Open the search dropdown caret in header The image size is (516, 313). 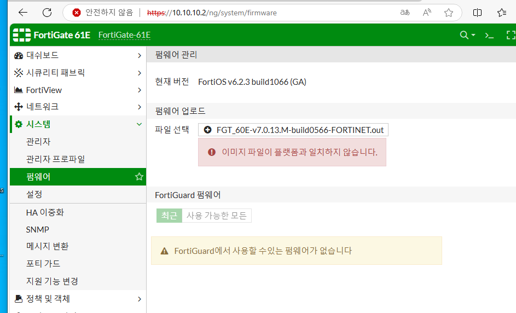(x=473, y=35)
